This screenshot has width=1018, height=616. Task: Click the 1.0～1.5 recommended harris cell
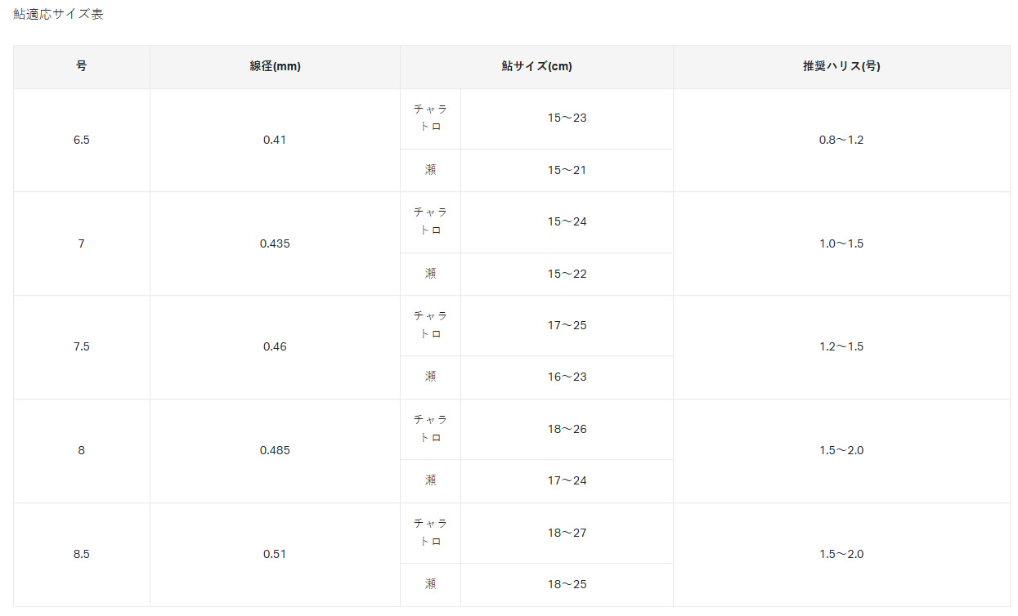pyautogui.click(x=841, y=243)
